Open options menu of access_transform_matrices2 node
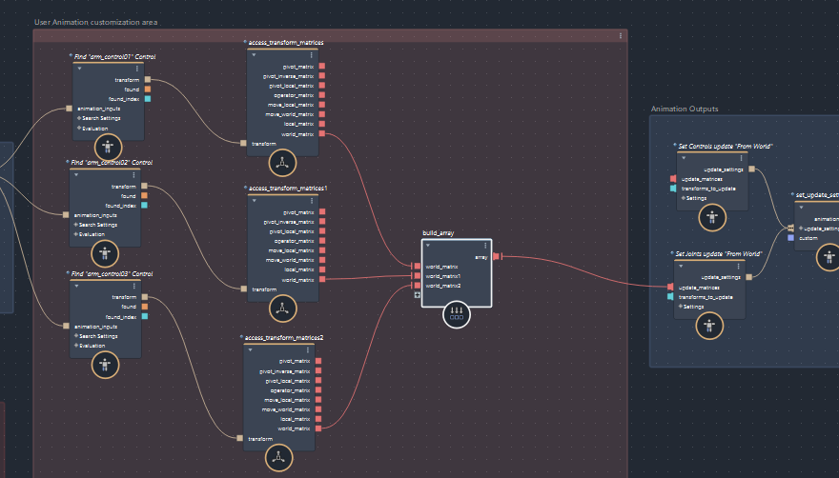839x478 pixels. click(x=308, y=350)
